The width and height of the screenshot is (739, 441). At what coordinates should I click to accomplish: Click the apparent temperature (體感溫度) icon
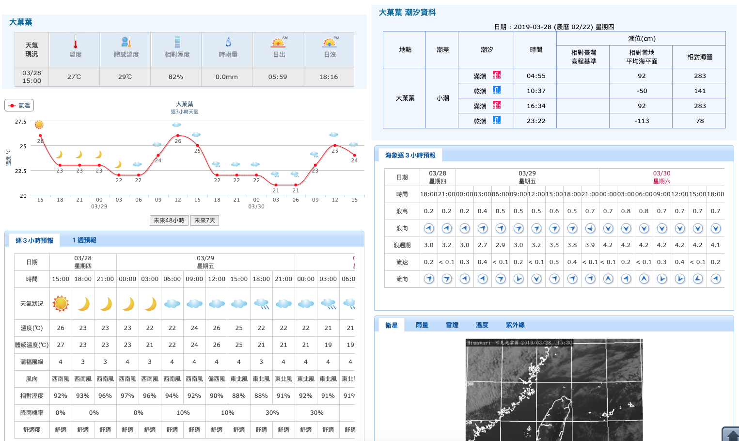pyautogui.click(x=126, y=42)
